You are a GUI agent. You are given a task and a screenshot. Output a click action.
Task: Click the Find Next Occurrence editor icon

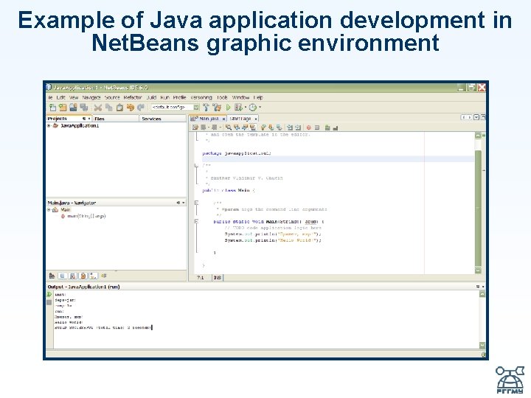245,128
